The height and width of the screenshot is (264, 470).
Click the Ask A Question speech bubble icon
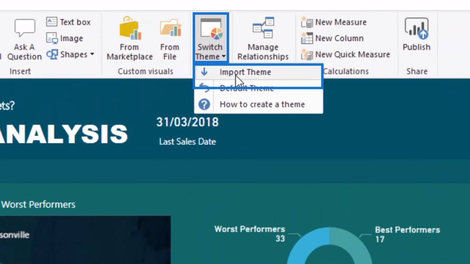[25, 28]
